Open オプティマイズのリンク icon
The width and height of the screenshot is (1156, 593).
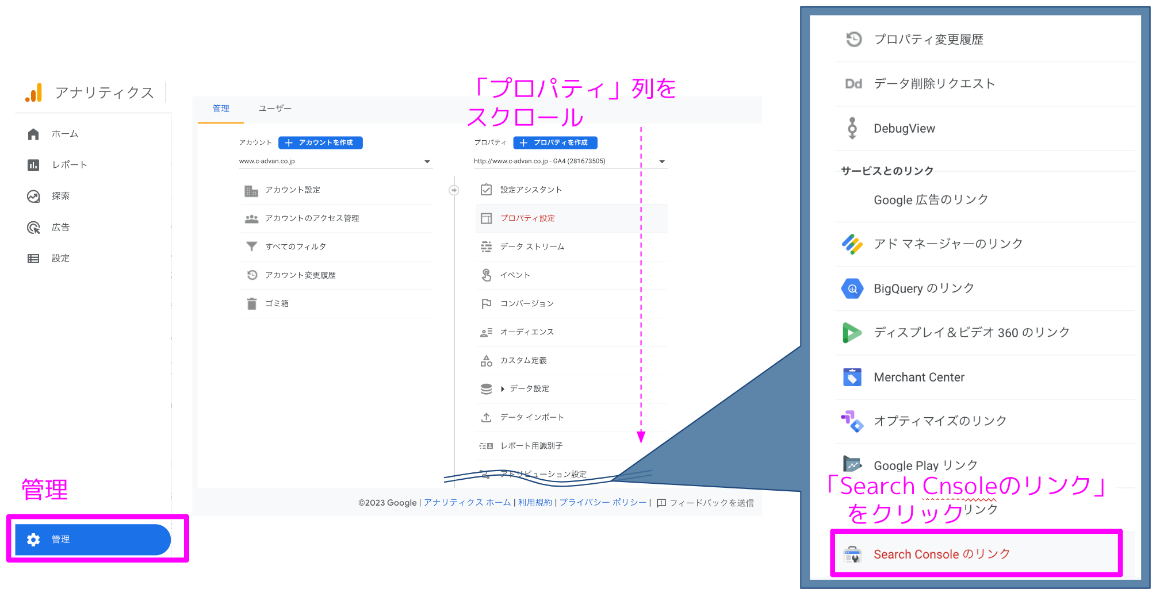coord(852,421)
